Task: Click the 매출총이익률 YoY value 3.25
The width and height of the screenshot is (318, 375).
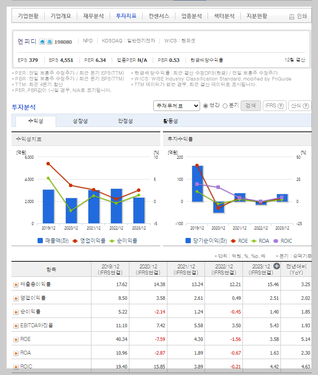Action: pyautogui.click(x=306, y=285)
